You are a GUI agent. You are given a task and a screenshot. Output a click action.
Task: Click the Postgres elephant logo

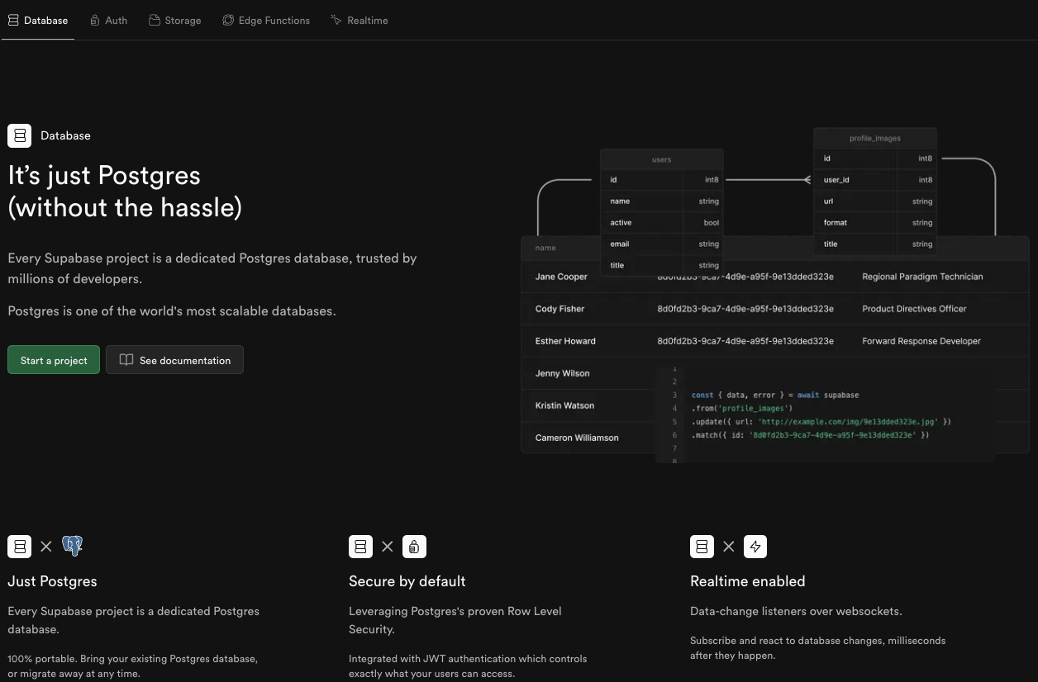[x=73, y=546]
